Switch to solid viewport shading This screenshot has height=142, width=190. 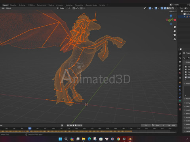pos(168,8)
